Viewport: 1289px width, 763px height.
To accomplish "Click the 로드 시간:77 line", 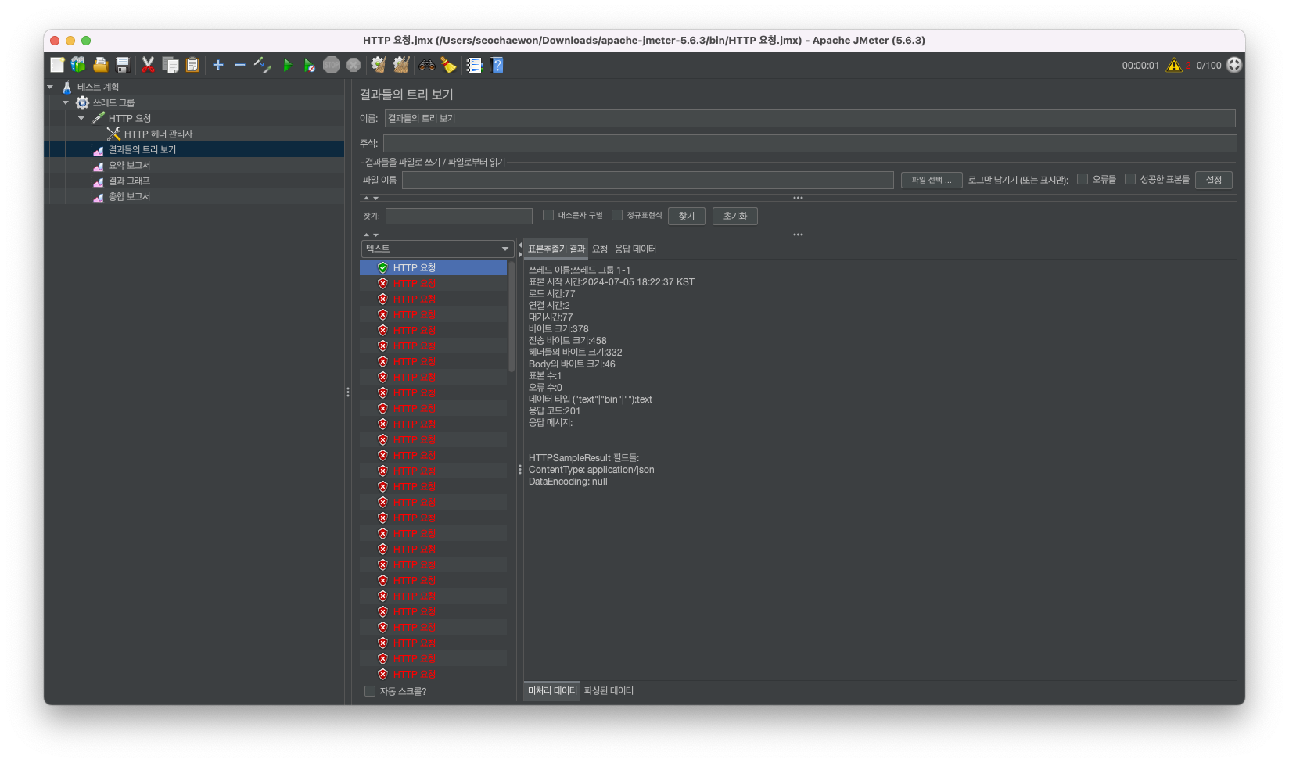I will [x=551, y=294].
